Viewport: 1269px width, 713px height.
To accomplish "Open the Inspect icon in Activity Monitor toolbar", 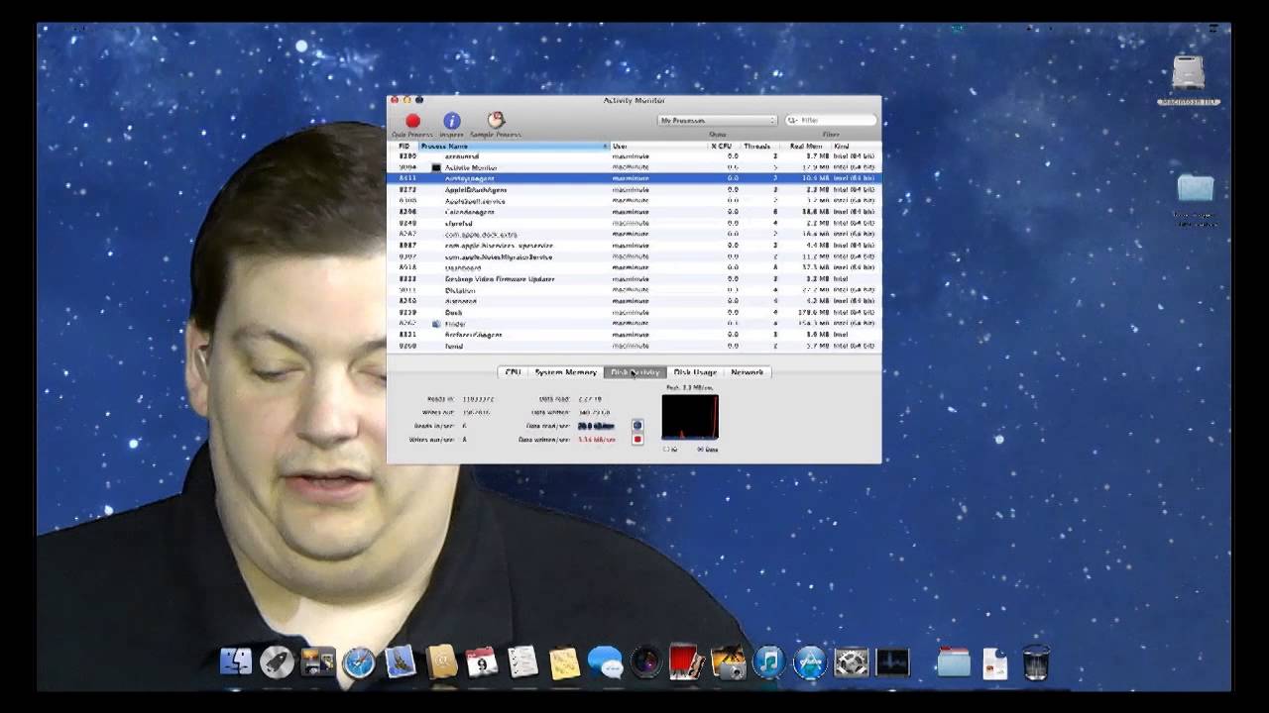I will pos(452,121).
